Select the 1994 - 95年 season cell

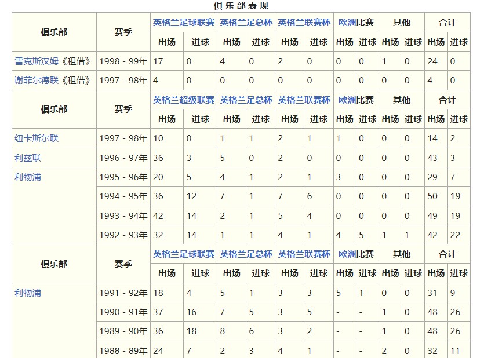[x=123, y=196]
